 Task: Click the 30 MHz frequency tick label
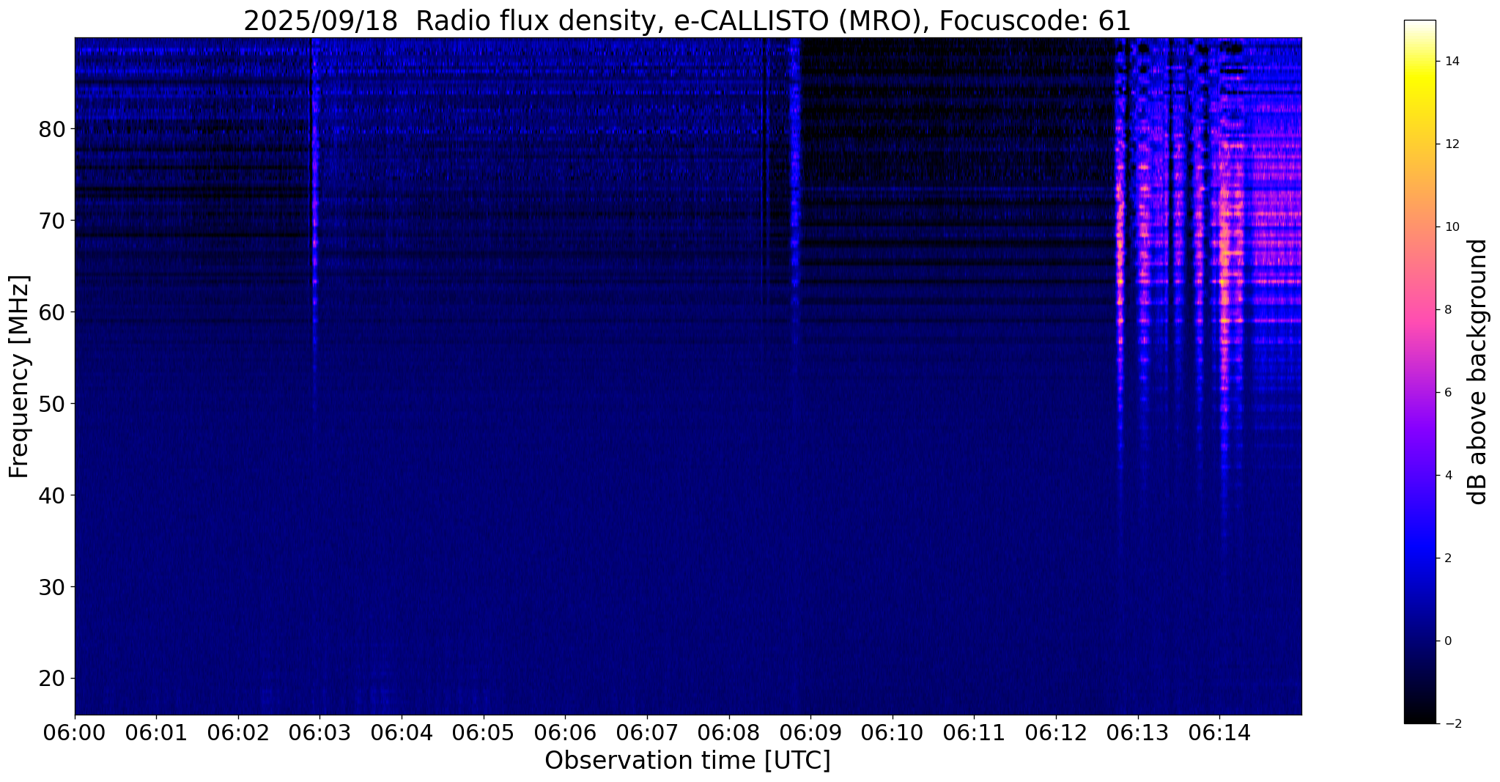click(51, 587)
